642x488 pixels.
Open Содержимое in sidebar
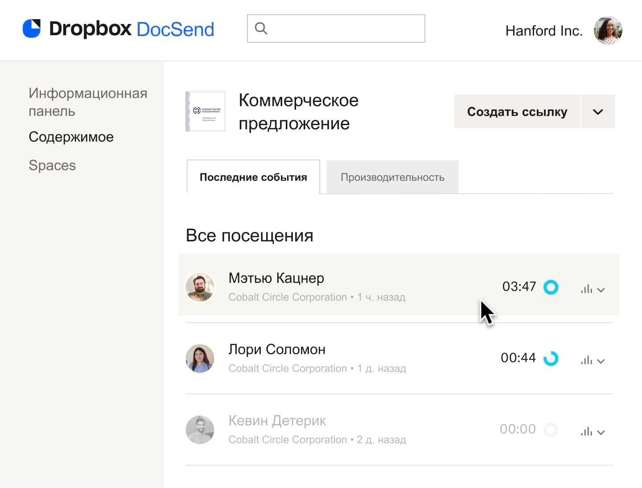click(71, 137)
